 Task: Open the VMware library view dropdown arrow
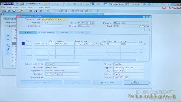point(49,4)
